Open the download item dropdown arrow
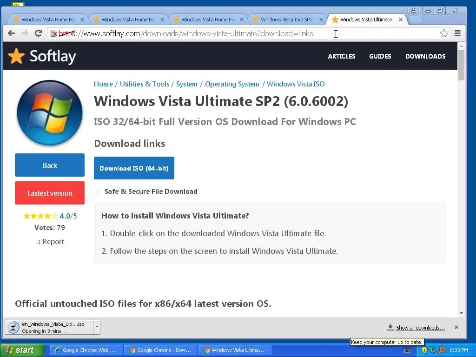476x357 pixels. [97, 327]
